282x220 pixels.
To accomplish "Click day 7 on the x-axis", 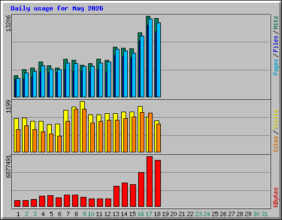I will coord(68,214).
